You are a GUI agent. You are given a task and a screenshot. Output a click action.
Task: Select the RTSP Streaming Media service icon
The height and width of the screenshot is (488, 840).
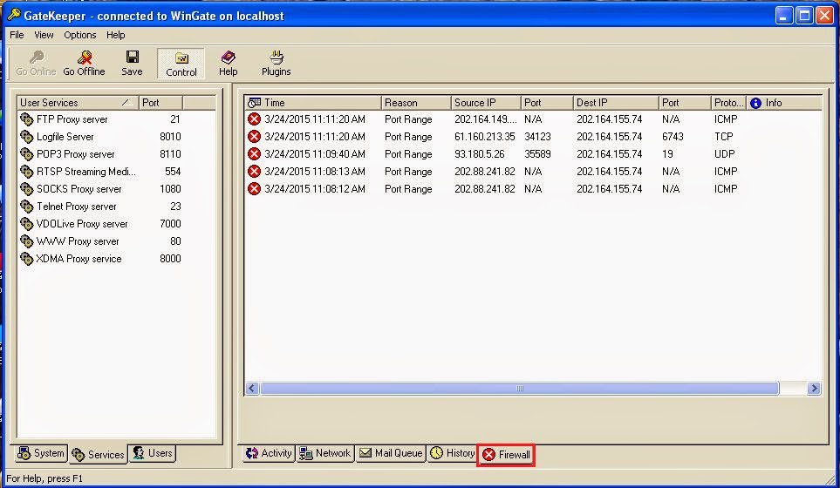(x=27, y=171)
